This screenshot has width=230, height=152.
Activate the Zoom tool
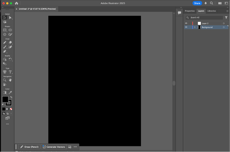point(5,80)
